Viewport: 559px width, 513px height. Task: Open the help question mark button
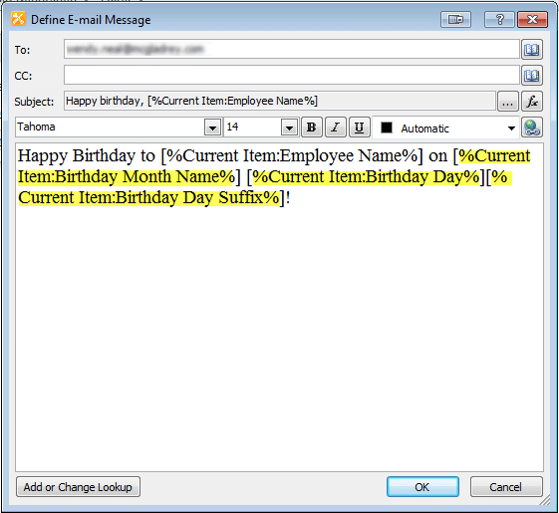[499, 19]
